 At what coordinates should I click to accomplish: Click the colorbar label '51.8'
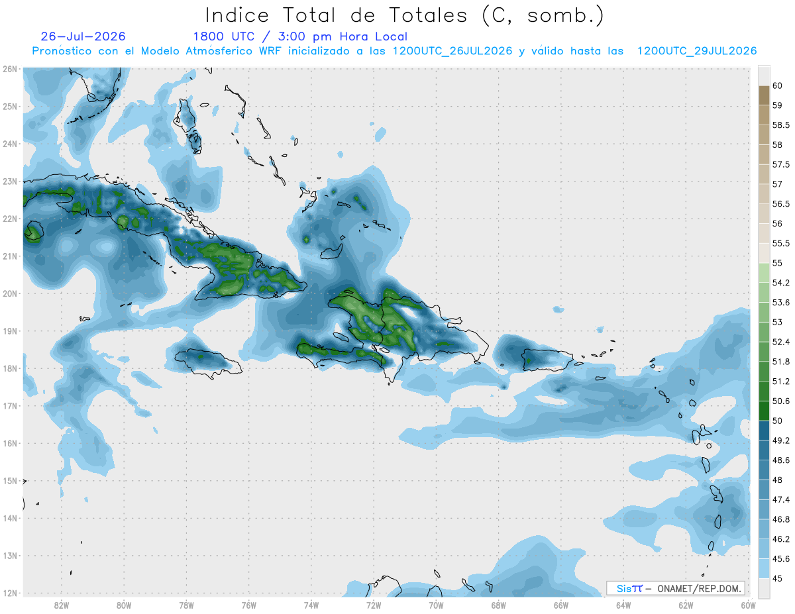point(780,362)
